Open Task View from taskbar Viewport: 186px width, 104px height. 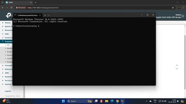(96, 101)
